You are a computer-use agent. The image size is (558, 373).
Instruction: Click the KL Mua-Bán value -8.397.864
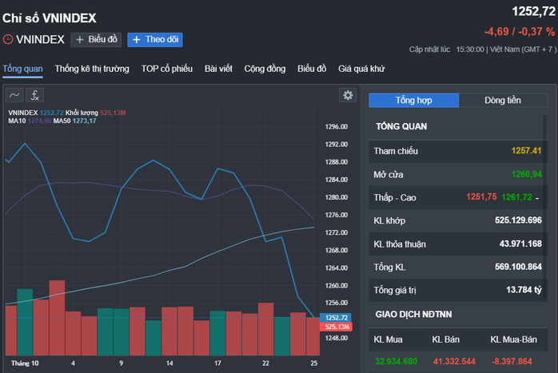coord(512,362)
